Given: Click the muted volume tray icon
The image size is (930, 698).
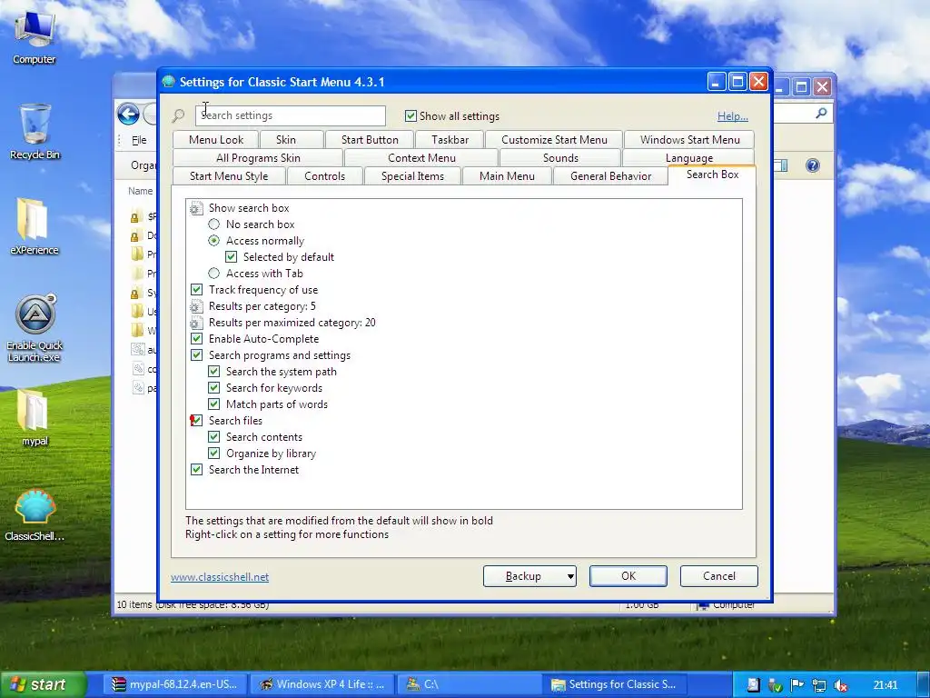Looking at the screenshot, I should [840, 685].
